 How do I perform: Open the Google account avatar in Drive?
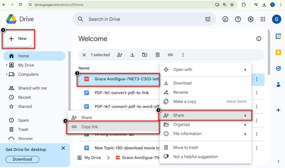pyautogui.click(x=276, y=19)
